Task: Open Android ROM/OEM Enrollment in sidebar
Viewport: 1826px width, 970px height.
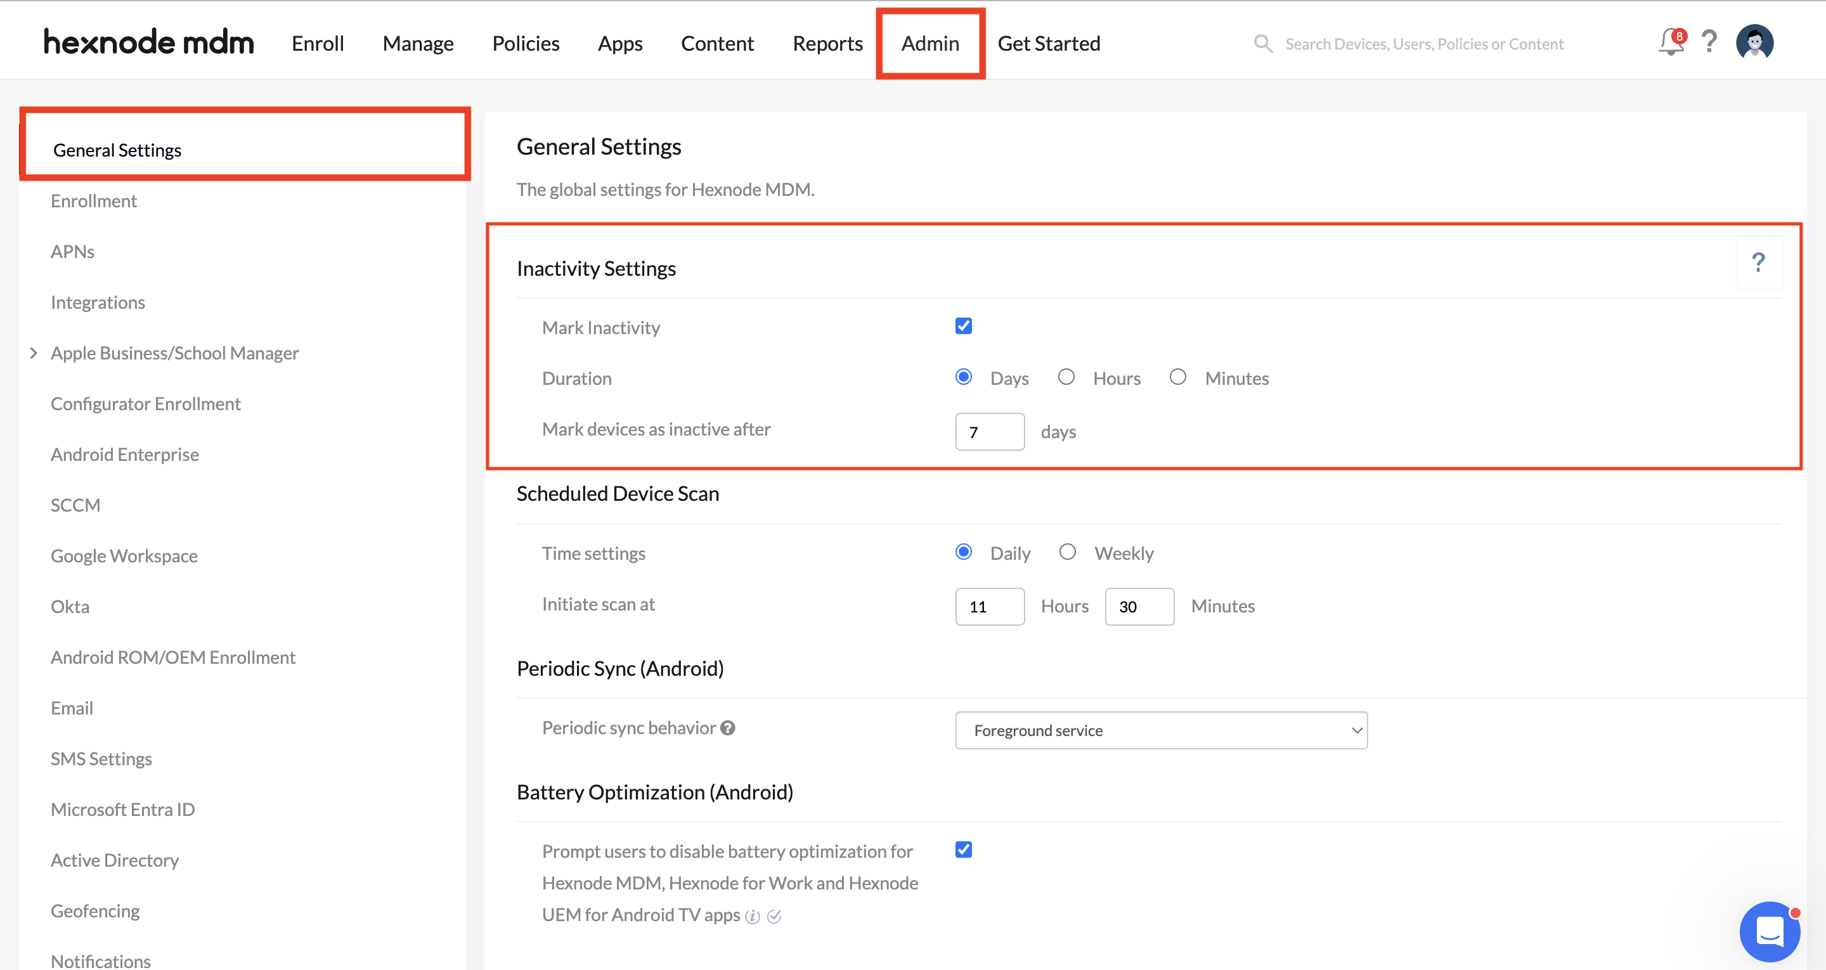Action: [x=173, y=657]
